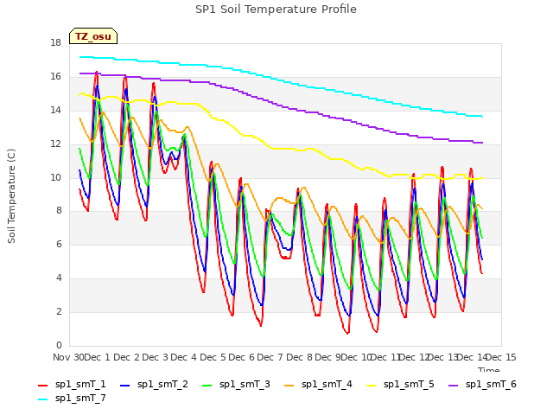Toggle sp1_smT_6 series in legend

click(483, 384)
